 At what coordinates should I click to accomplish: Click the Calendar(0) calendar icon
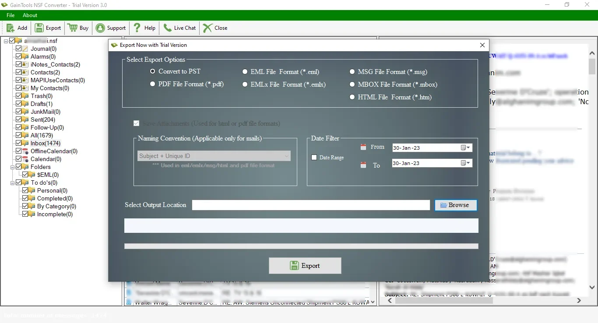(x=25, y=159)
